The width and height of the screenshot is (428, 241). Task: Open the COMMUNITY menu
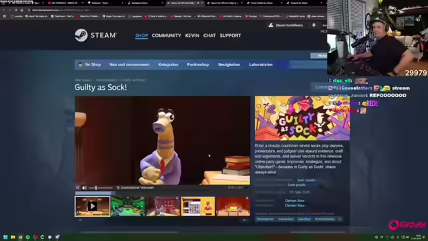(167, 35)
